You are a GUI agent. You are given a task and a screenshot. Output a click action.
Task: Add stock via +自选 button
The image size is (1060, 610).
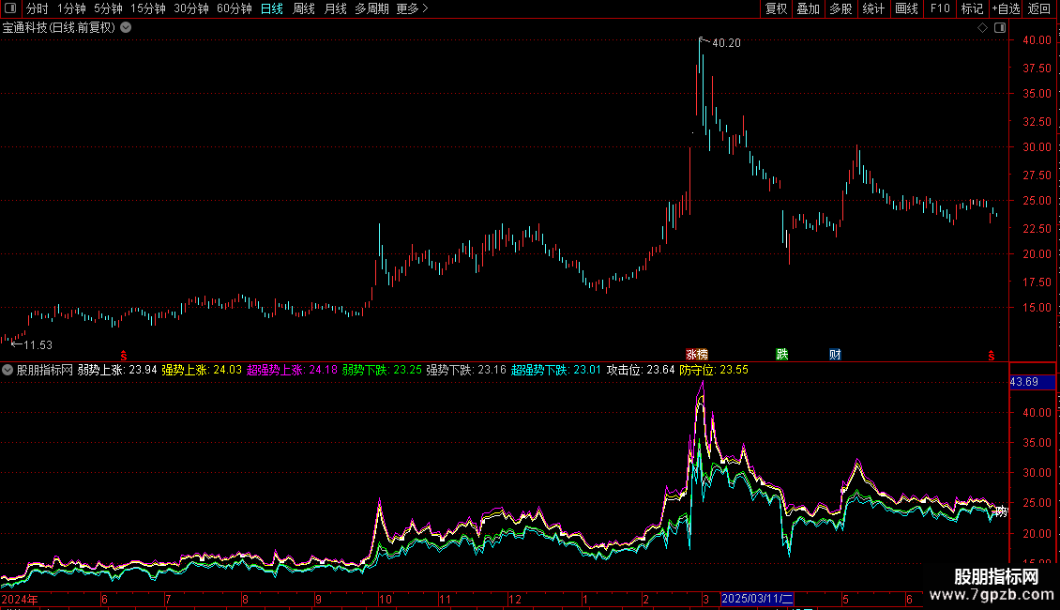(1006, 8)
